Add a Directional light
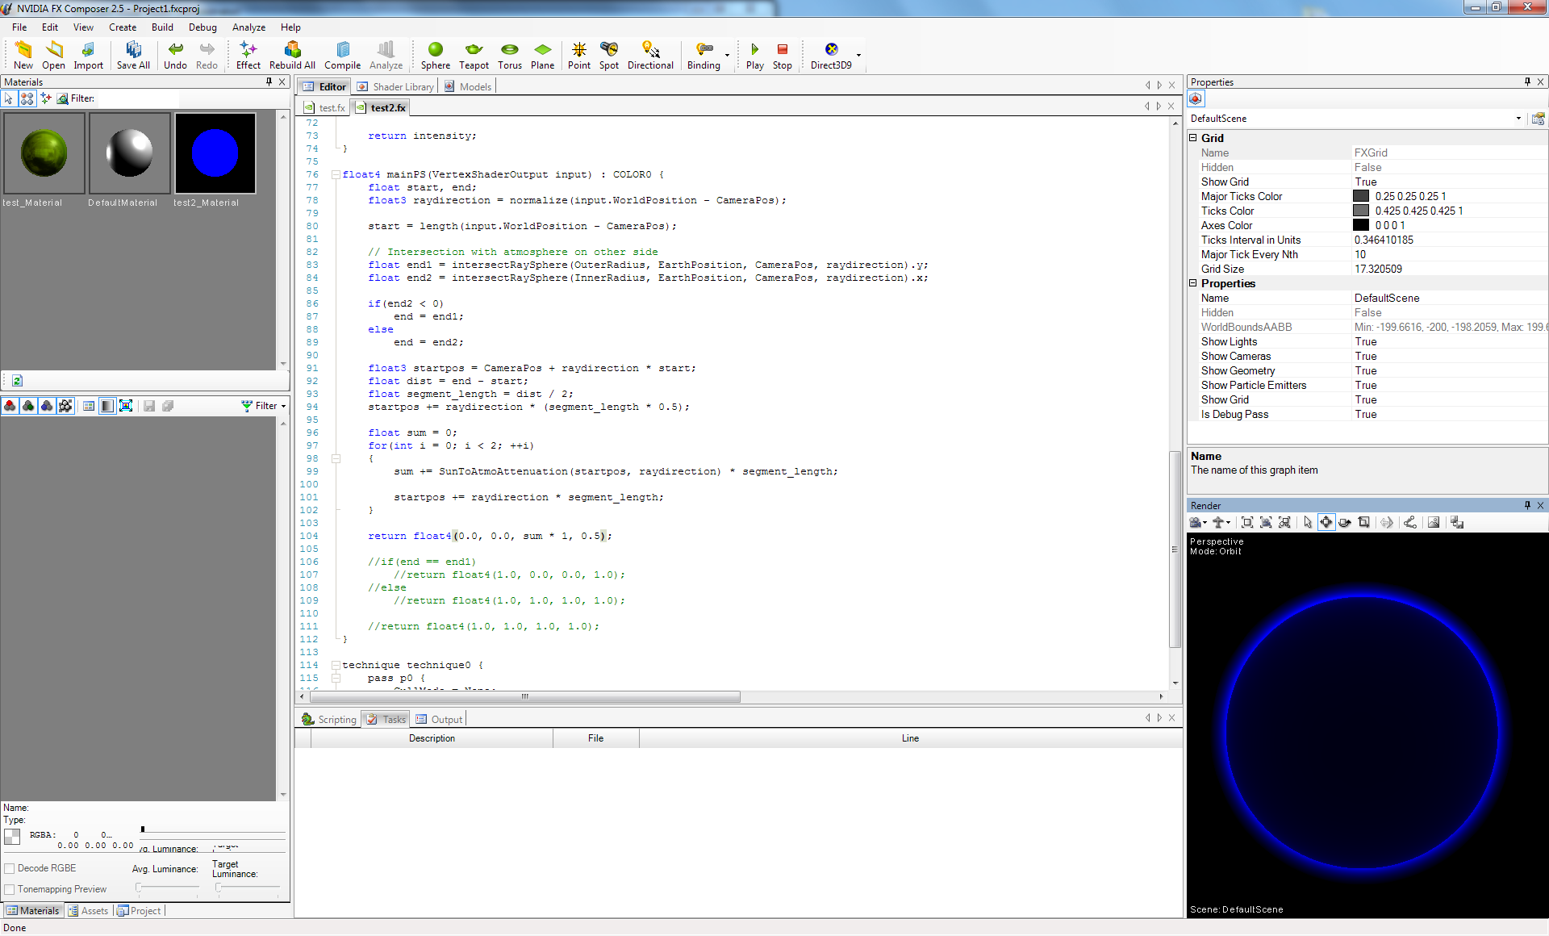 tap(649, 55)
